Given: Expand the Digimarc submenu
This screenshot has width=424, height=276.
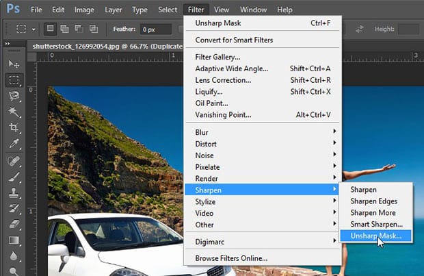Looking at the screenshot, I should click(263, 242).
